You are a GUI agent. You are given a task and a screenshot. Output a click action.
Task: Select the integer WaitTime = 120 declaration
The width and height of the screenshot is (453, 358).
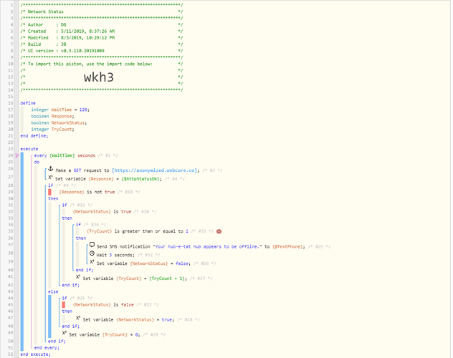pos(60,110)
